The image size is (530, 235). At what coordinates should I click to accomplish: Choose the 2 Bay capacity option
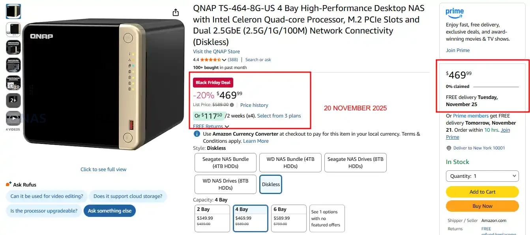pyautogui.click(x=212, y=218)
